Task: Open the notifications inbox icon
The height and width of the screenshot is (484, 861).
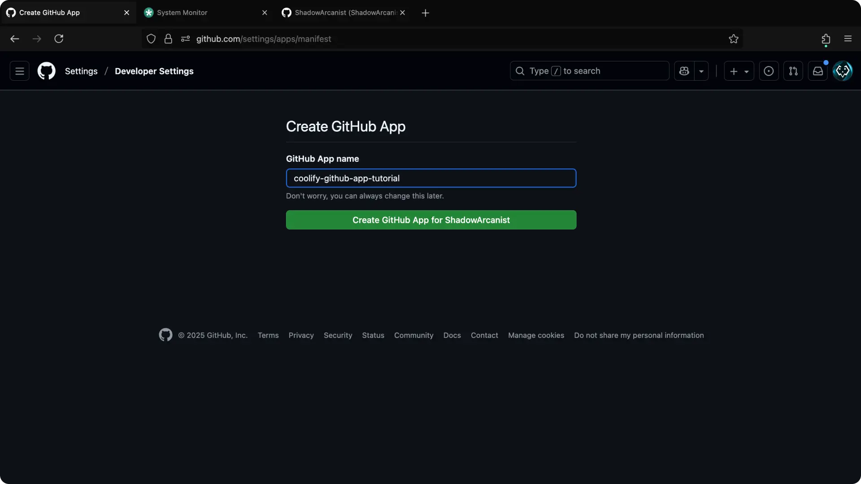Action: coord(818,71)
